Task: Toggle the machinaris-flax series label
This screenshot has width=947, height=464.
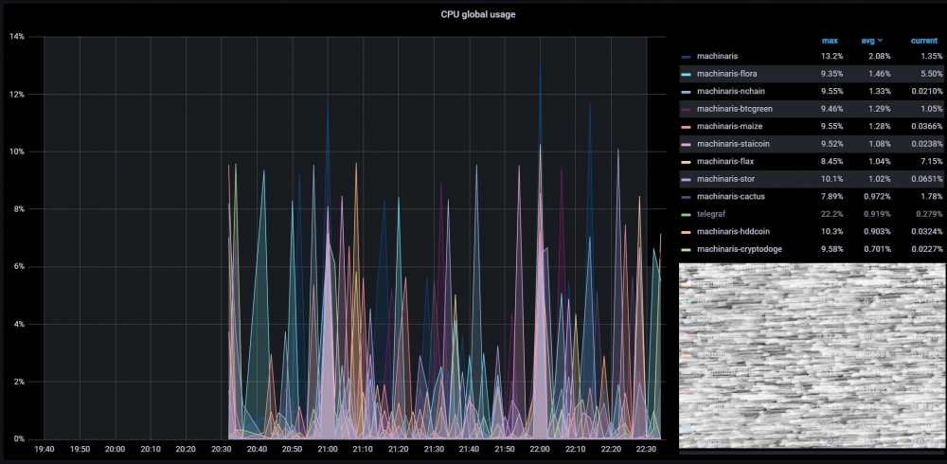Action: tap(725, 161)
